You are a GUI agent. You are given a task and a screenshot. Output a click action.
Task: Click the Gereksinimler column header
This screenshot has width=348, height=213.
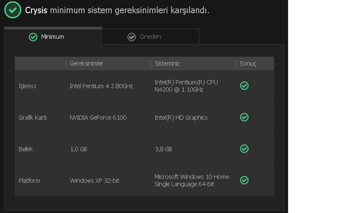point(87,63)
